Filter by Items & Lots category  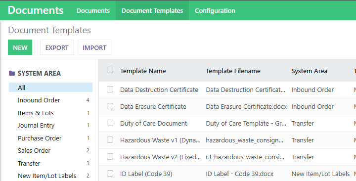click(50, 113)
